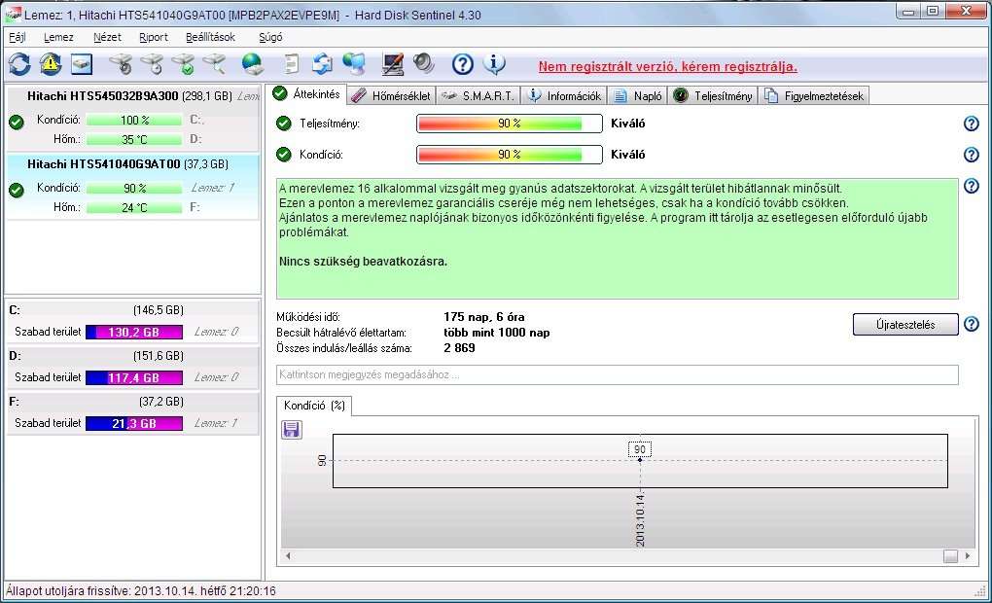Image resolution: width=992 pixels, height=603 pixels.
Task: Click status bar text Állapot utoljára frissítve
Action: (x=141, y=591)
